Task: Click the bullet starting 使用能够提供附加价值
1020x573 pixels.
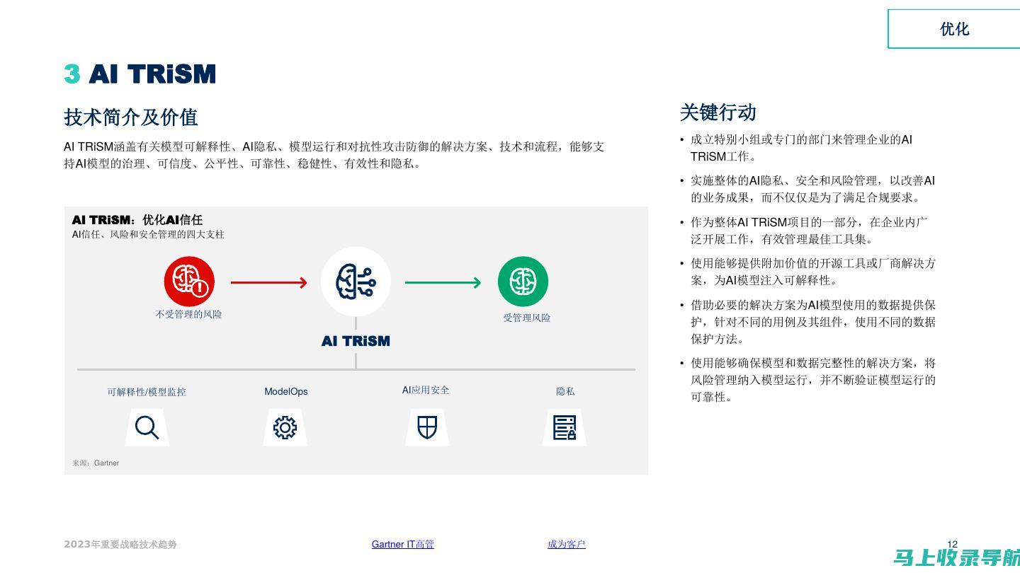Action: coord(807,272)
